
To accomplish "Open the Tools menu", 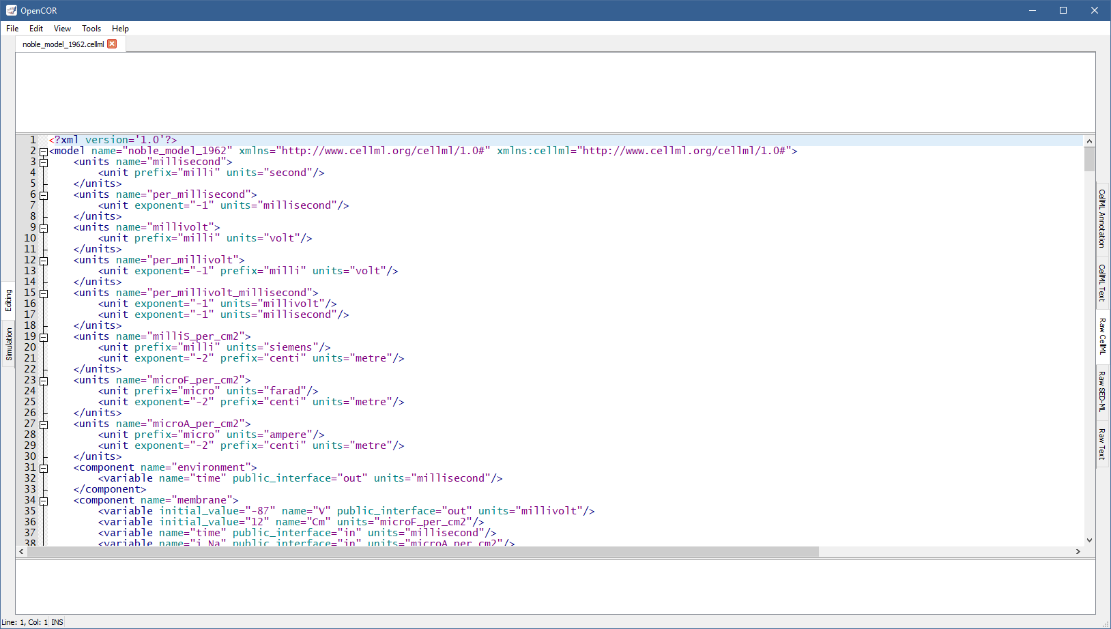I will coord(91,29).
